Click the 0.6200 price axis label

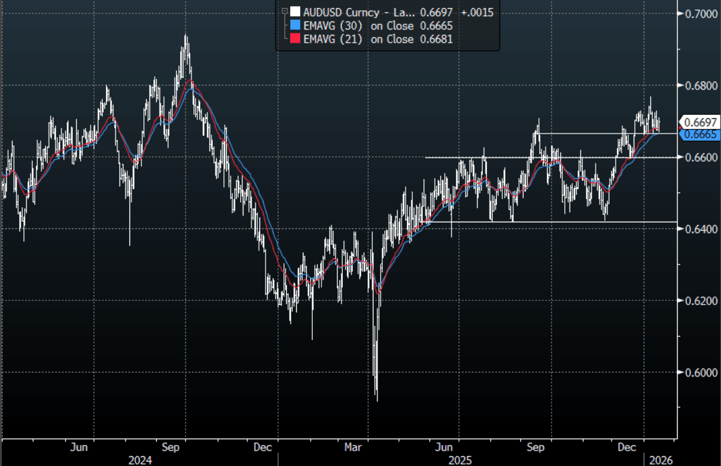click(x=699, y=301)
